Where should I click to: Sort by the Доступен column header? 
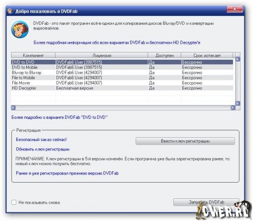pyautogui.click(x=164, y=56)
